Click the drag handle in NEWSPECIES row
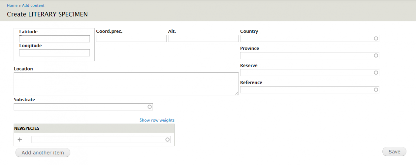This screenshot has width=416, height=165. [x=20, y=140]
